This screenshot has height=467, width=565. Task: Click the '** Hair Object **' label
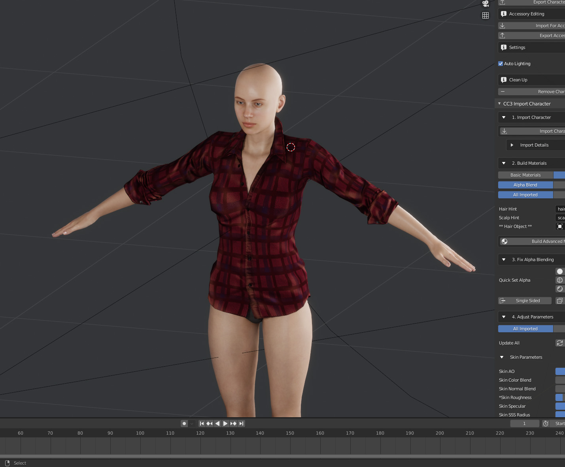click(515, 226)
